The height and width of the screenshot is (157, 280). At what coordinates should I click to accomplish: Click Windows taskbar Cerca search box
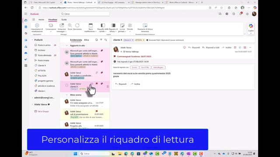(x=94, y=154)
